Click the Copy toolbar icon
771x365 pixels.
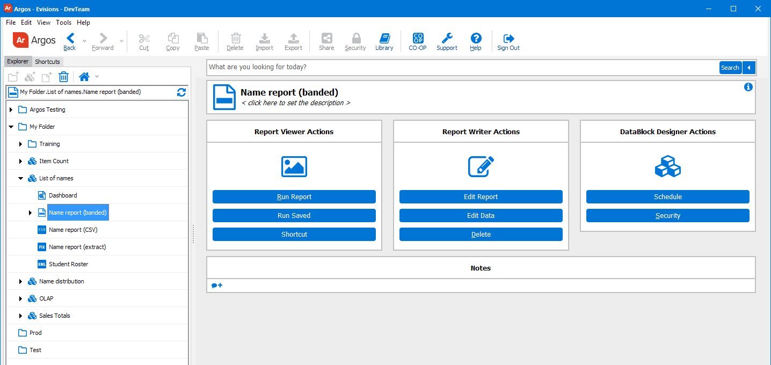(x=173, y=38)
